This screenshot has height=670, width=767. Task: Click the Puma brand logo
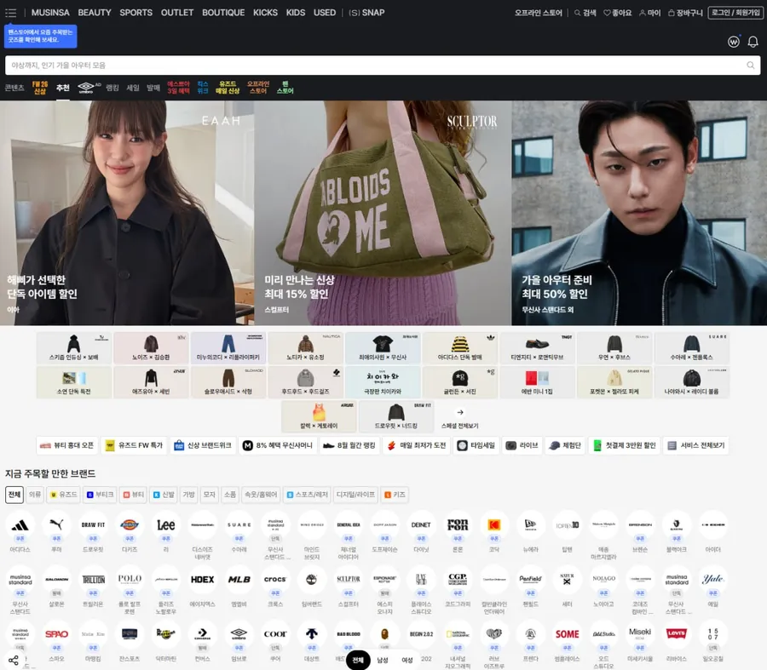coord(57,526)
